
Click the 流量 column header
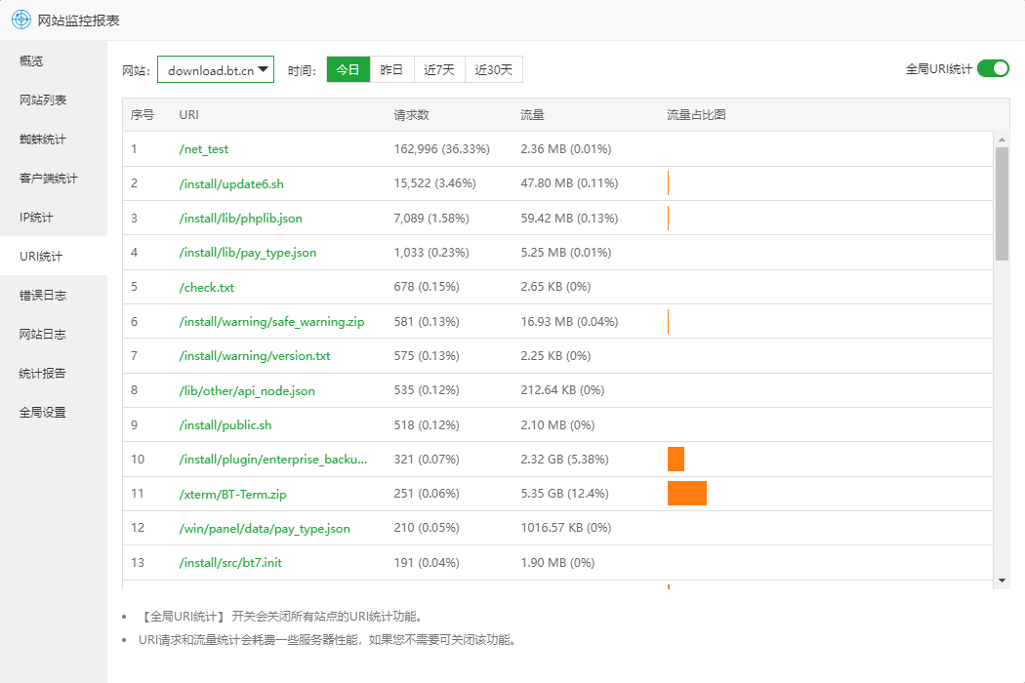[532, 115]
